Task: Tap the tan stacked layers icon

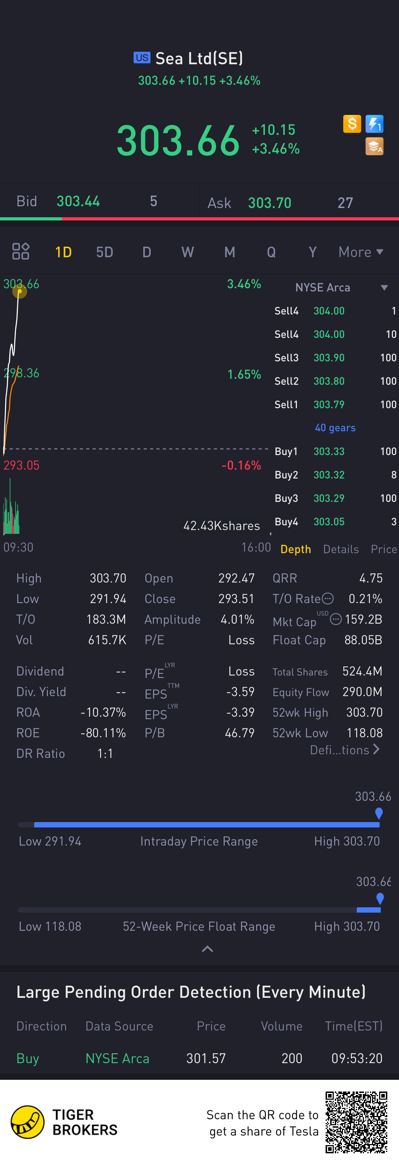Action: tap(374, 146)
